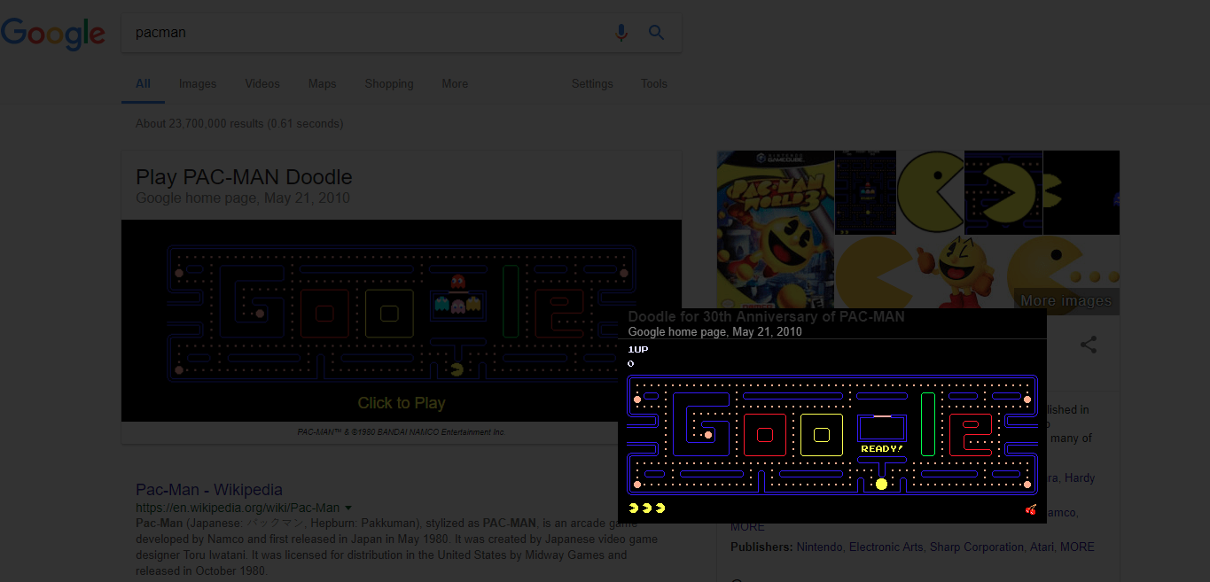Open the Videos tab
This screenshot has width=1210, height=582.
(x=262, y=83)
